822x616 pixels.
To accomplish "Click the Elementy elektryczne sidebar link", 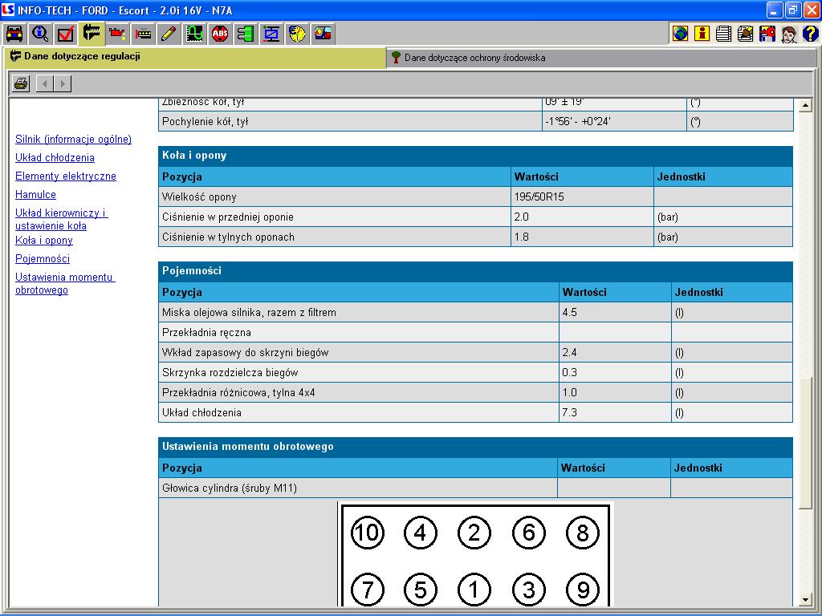I will click(66, 176).
